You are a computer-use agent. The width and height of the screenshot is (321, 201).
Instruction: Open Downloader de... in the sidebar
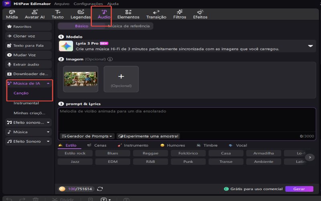[28, 74]
